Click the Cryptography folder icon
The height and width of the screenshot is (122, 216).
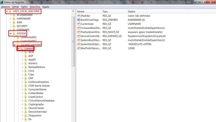(x=25, y=104)
